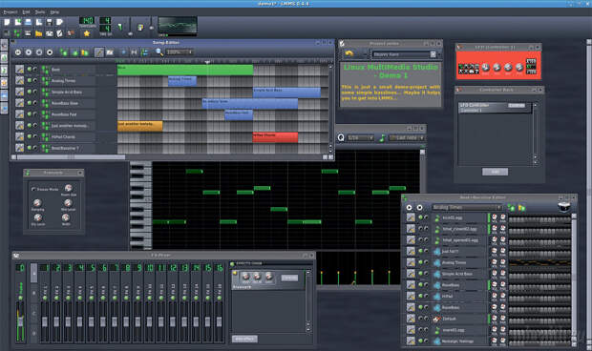Click magnifier zoom icon in Song Editor
Viewport: 592px width, 351px height.
(159, 52)
